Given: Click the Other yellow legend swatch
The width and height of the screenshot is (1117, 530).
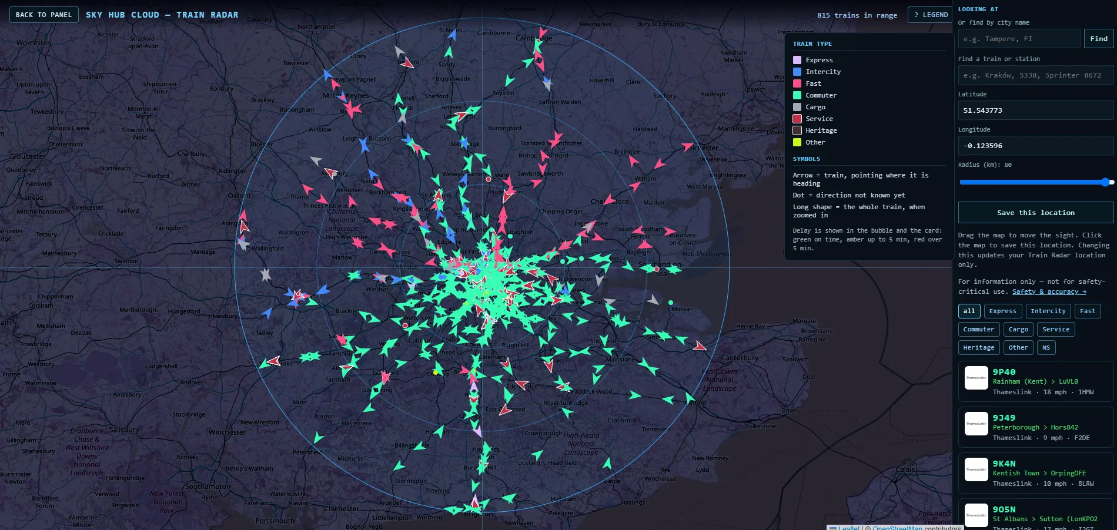Looking at the screenshot, I should [797, 142].
